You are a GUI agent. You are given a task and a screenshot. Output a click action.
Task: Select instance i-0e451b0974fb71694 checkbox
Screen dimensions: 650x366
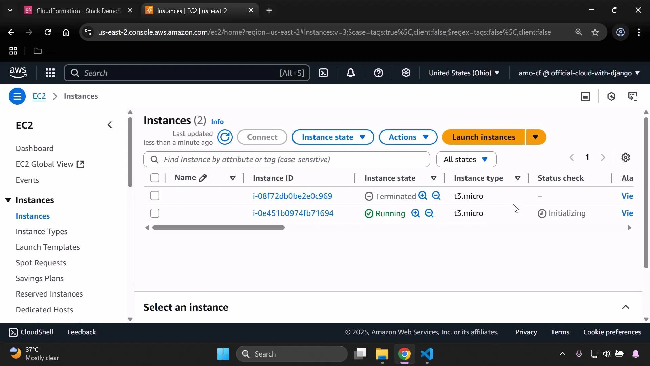click(x=155, y=213)
